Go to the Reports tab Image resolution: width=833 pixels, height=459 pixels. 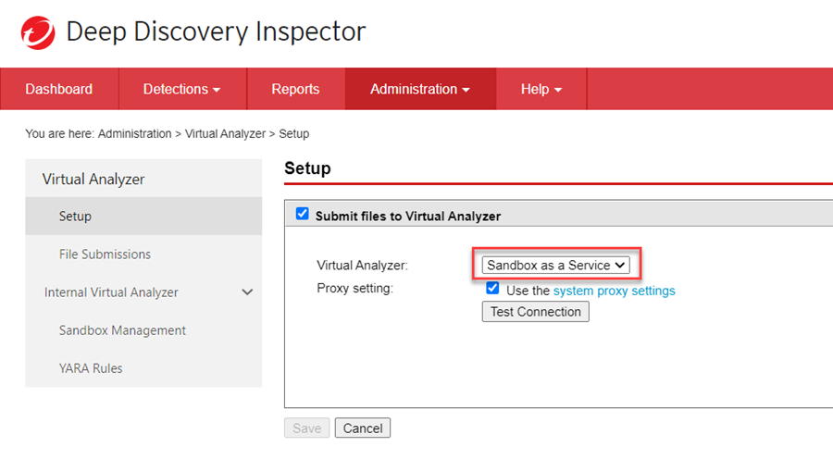click(295, 89)
